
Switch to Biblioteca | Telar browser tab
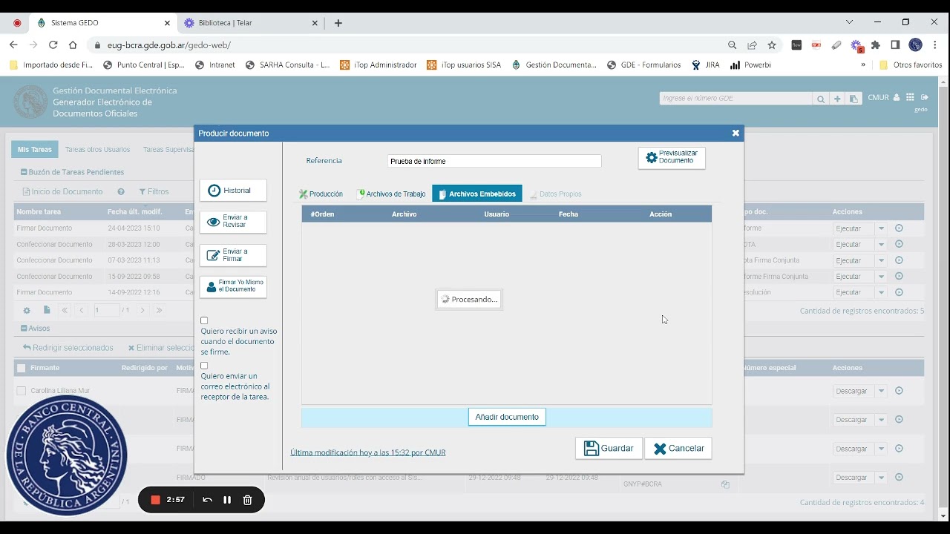point(251,23)
